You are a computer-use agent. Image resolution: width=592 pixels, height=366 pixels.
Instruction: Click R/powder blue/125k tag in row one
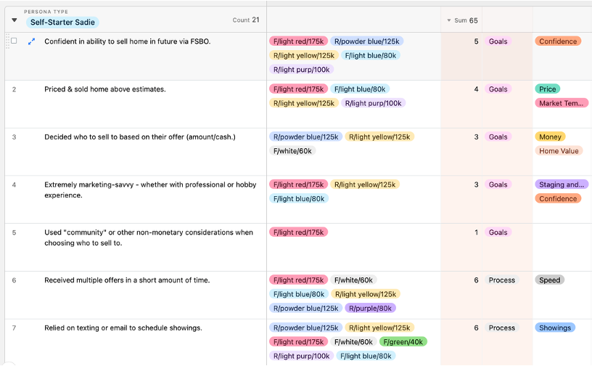point(366,41)
